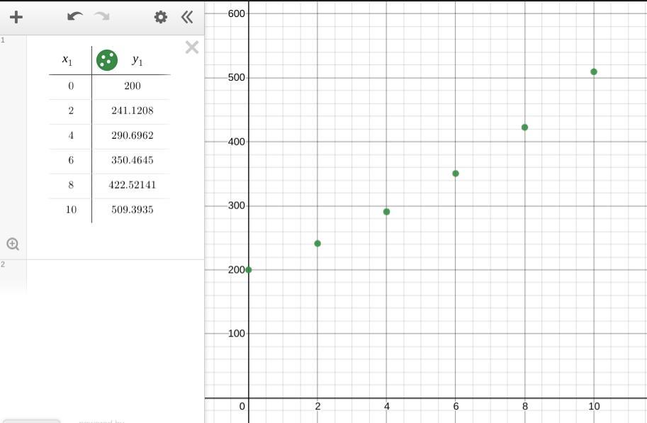
Task: Select the x1 column header
Action: click(68, 60)
